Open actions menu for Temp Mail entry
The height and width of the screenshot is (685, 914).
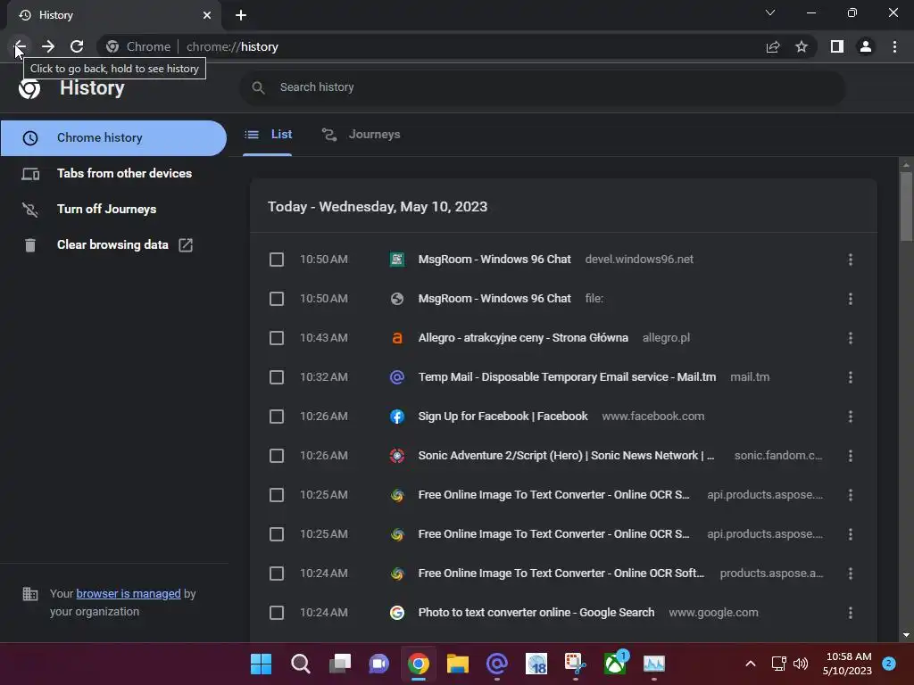pyautogui.click(x=851, y=377)
